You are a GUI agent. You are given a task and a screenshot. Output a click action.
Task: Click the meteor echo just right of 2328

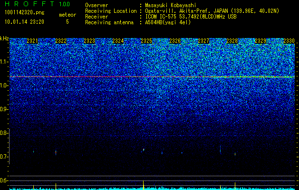click(235, 154)
